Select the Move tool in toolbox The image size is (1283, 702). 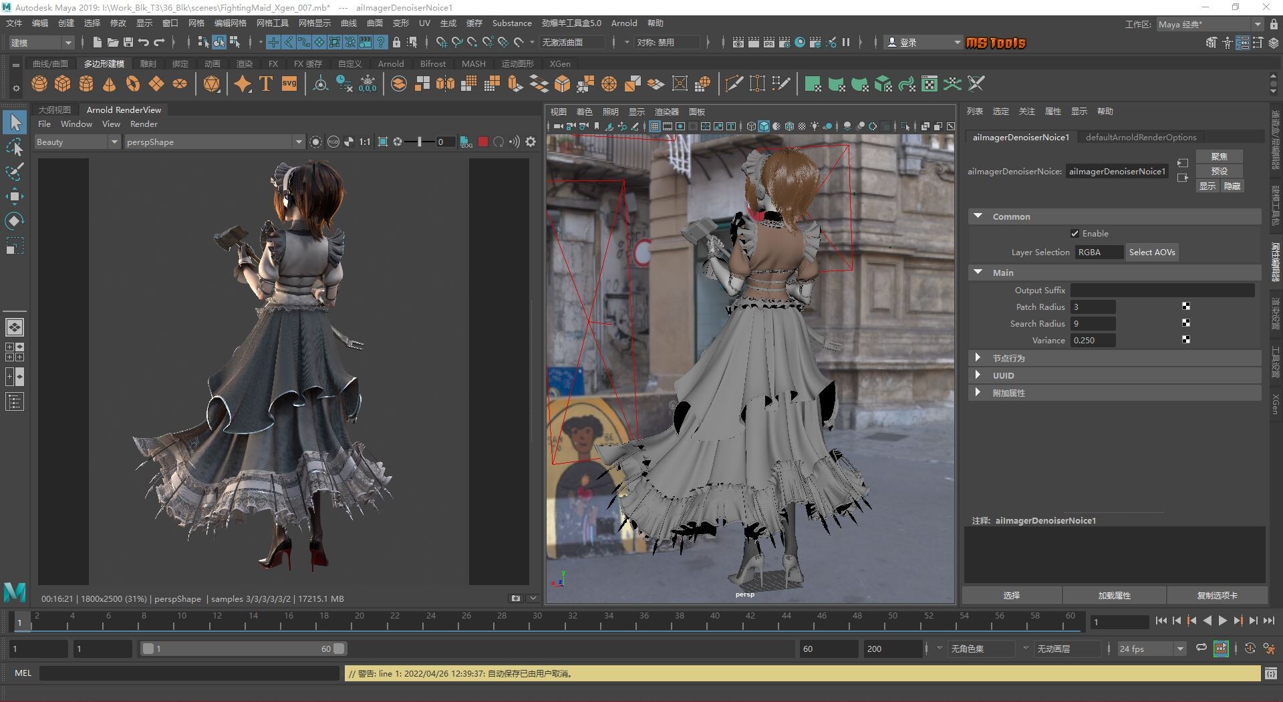tap(15, 196)
